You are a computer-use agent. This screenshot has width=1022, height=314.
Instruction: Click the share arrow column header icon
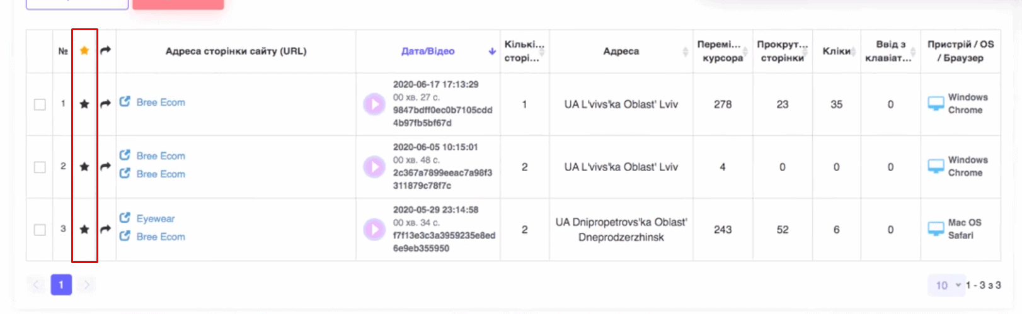click(106, 50)
